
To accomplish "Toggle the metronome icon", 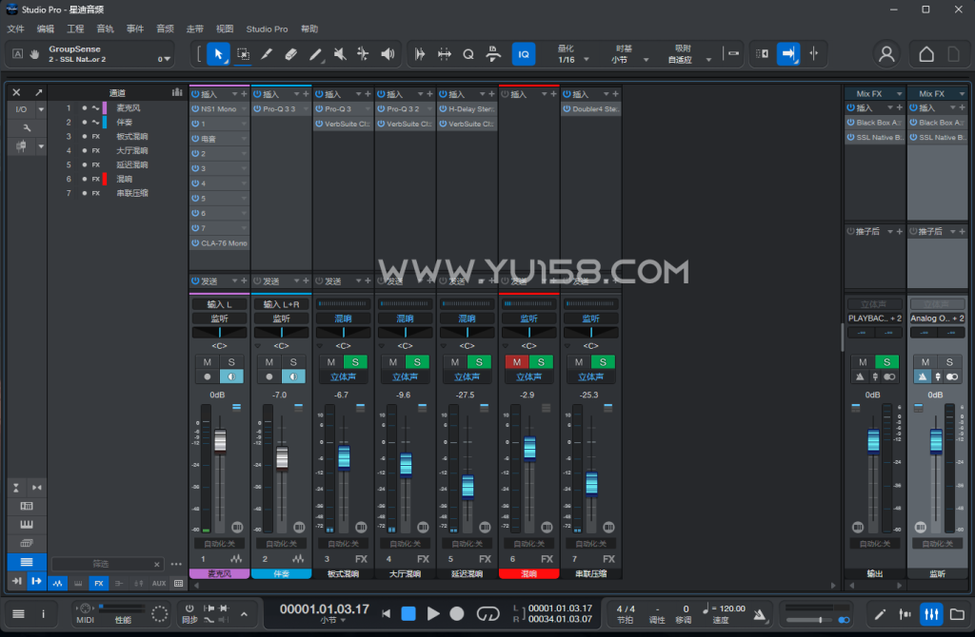I will click(x=760, y=614).
